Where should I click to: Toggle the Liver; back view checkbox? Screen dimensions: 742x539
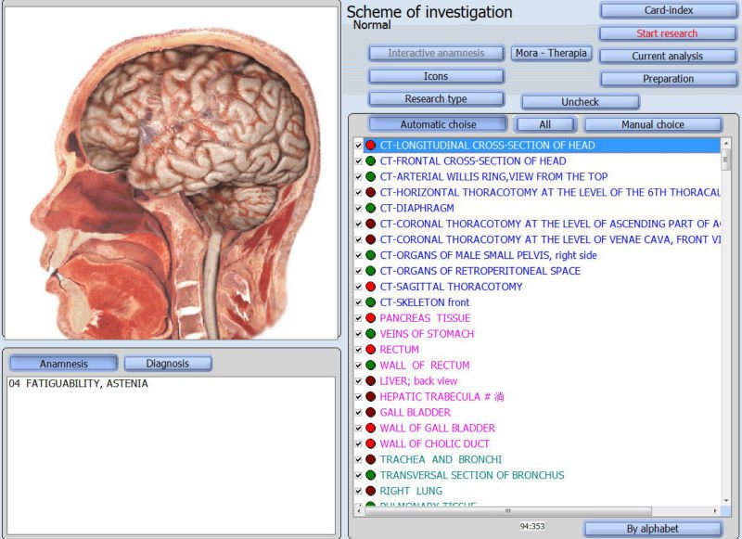358,381
